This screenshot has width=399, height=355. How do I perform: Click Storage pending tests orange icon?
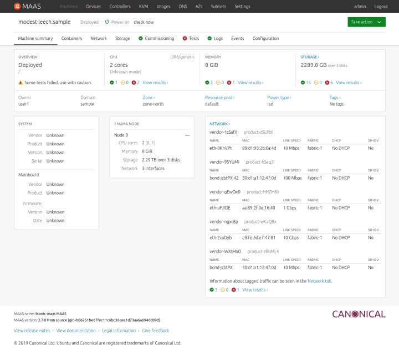pyautogui.click(x=316, y=82)
